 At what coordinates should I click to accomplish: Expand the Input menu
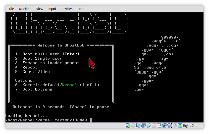(x=52, y=9)
